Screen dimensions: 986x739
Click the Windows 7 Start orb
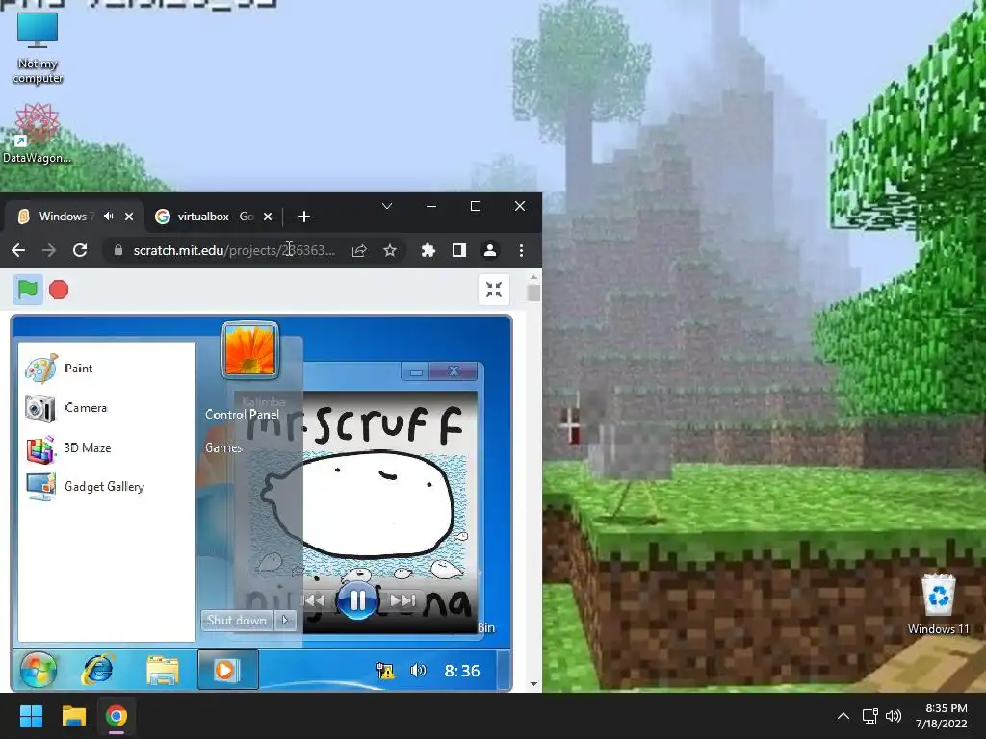pos(39,670)
